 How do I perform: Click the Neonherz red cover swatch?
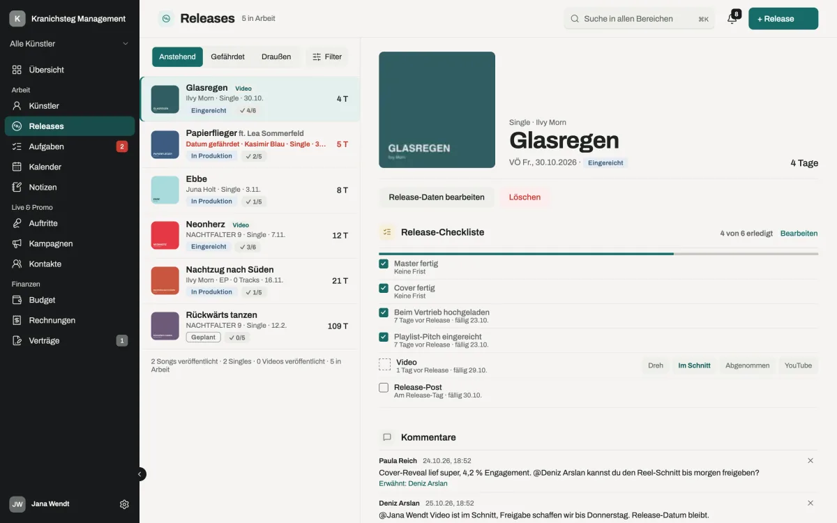[x=165, y=235]
